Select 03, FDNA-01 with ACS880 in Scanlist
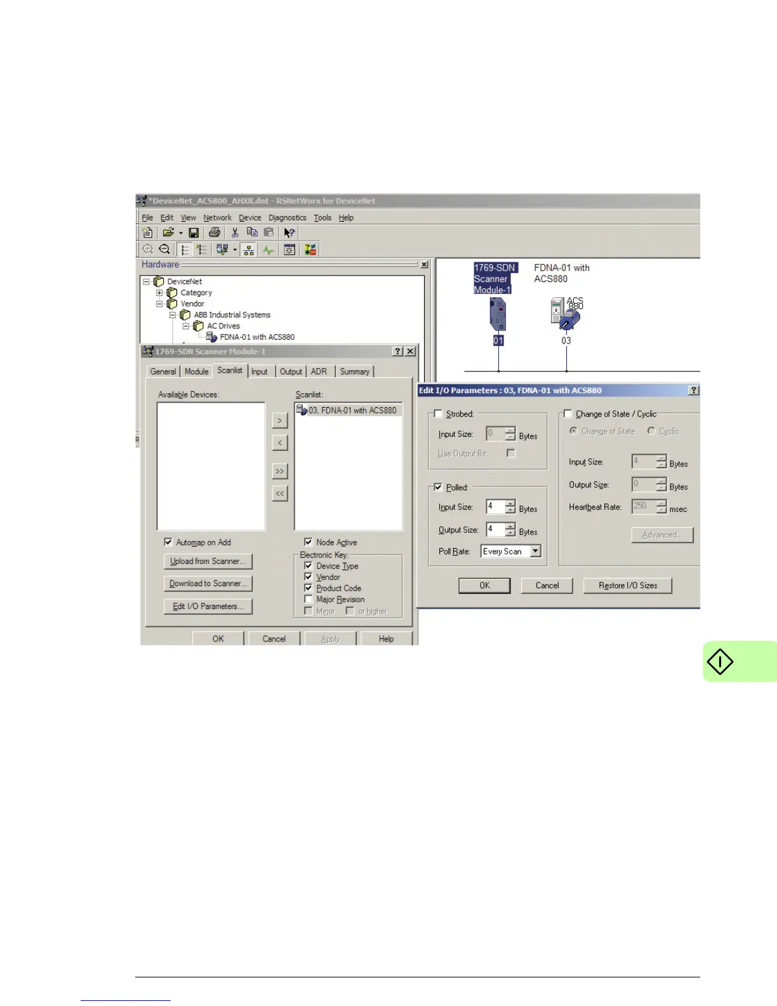777x1006 pixels. (348, 410)
